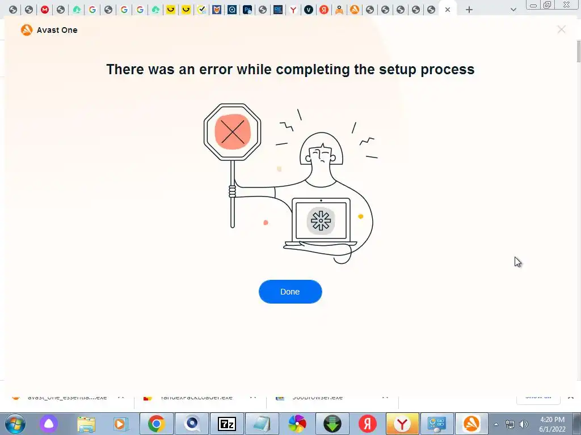This screenshot has height=435, width=581.
Task: Open the volume speaker tray icon
Action: click(524, 425)
